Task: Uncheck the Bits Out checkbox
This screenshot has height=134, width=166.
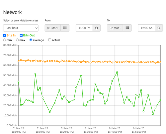Action: point(21,35)
